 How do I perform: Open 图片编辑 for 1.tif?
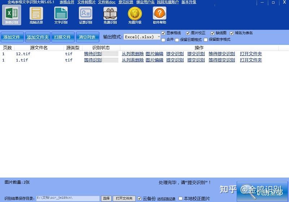click(155, 60)
